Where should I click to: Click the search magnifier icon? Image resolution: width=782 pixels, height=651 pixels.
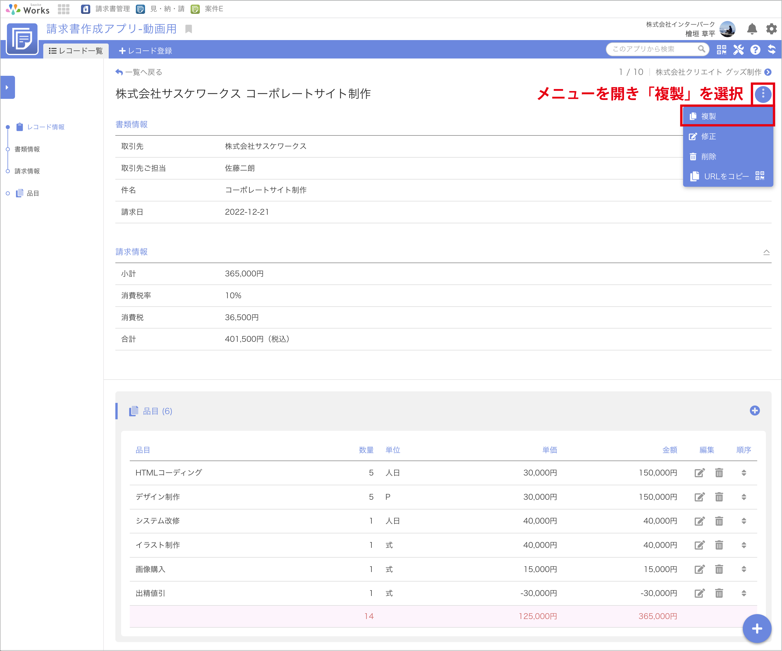[701, 49]
